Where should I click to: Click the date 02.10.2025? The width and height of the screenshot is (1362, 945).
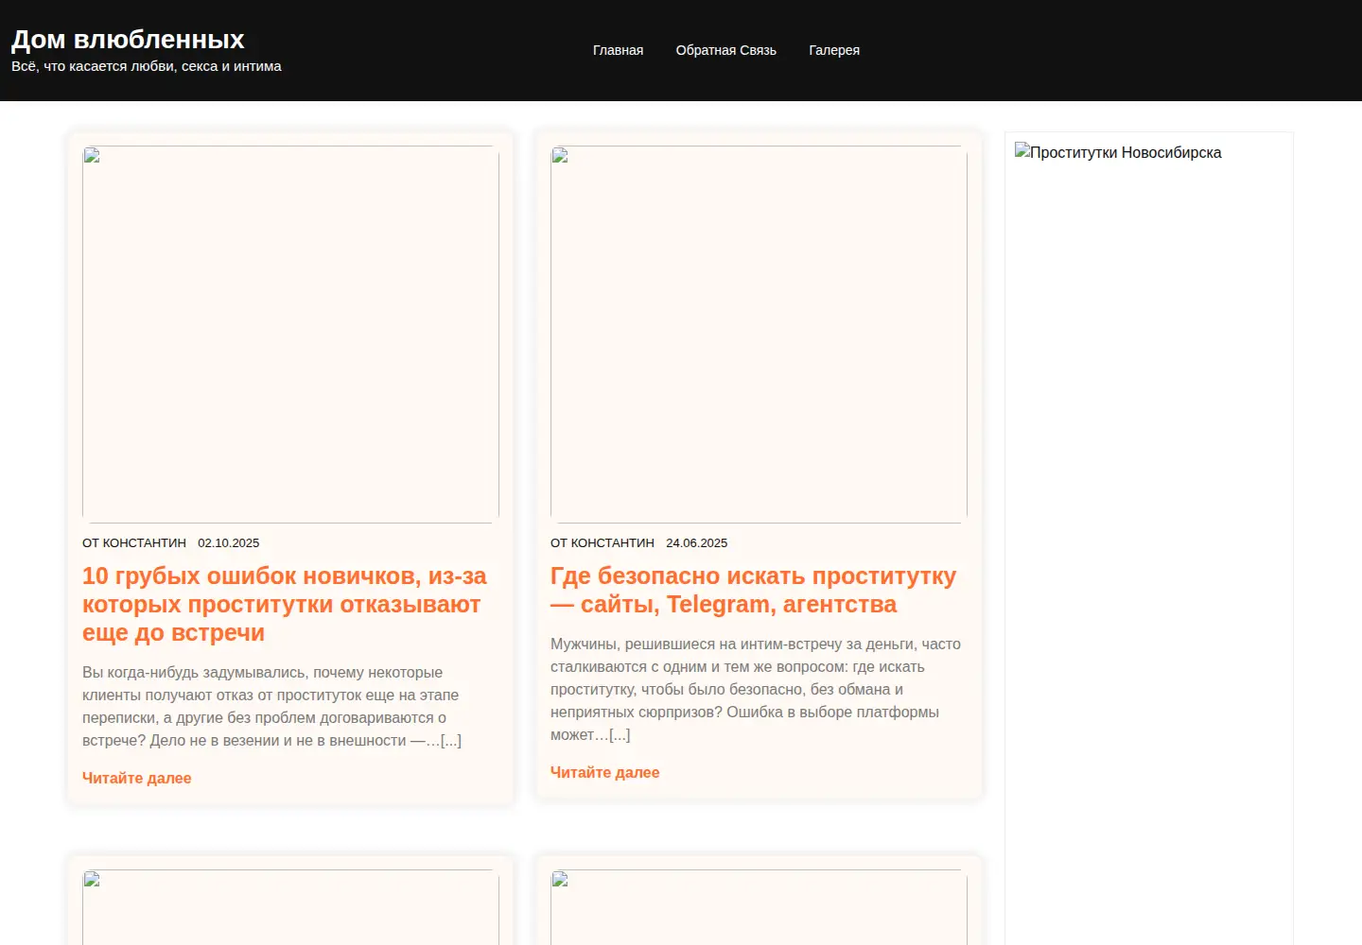point(228,543)
